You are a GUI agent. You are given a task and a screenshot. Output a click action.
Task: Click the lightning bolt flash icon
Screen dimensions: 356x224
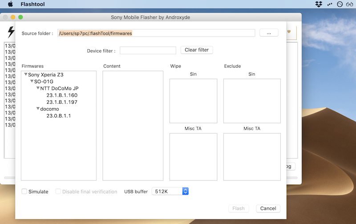click(x=11, y=32)
